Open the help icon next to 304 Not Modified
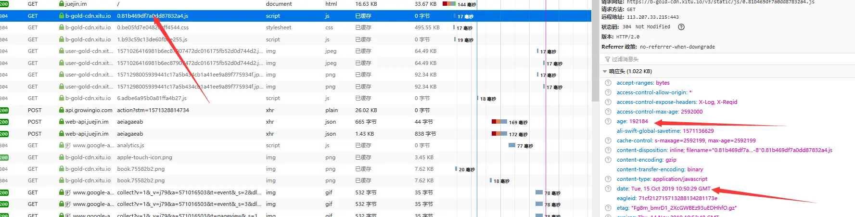 coord(681,27)
